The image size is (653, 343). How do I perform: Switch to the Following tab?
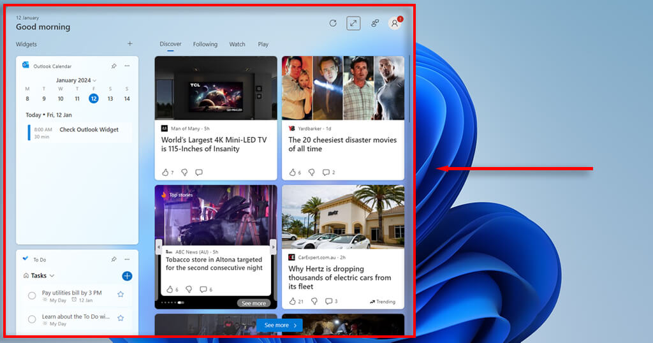click(x=205, y=45)
